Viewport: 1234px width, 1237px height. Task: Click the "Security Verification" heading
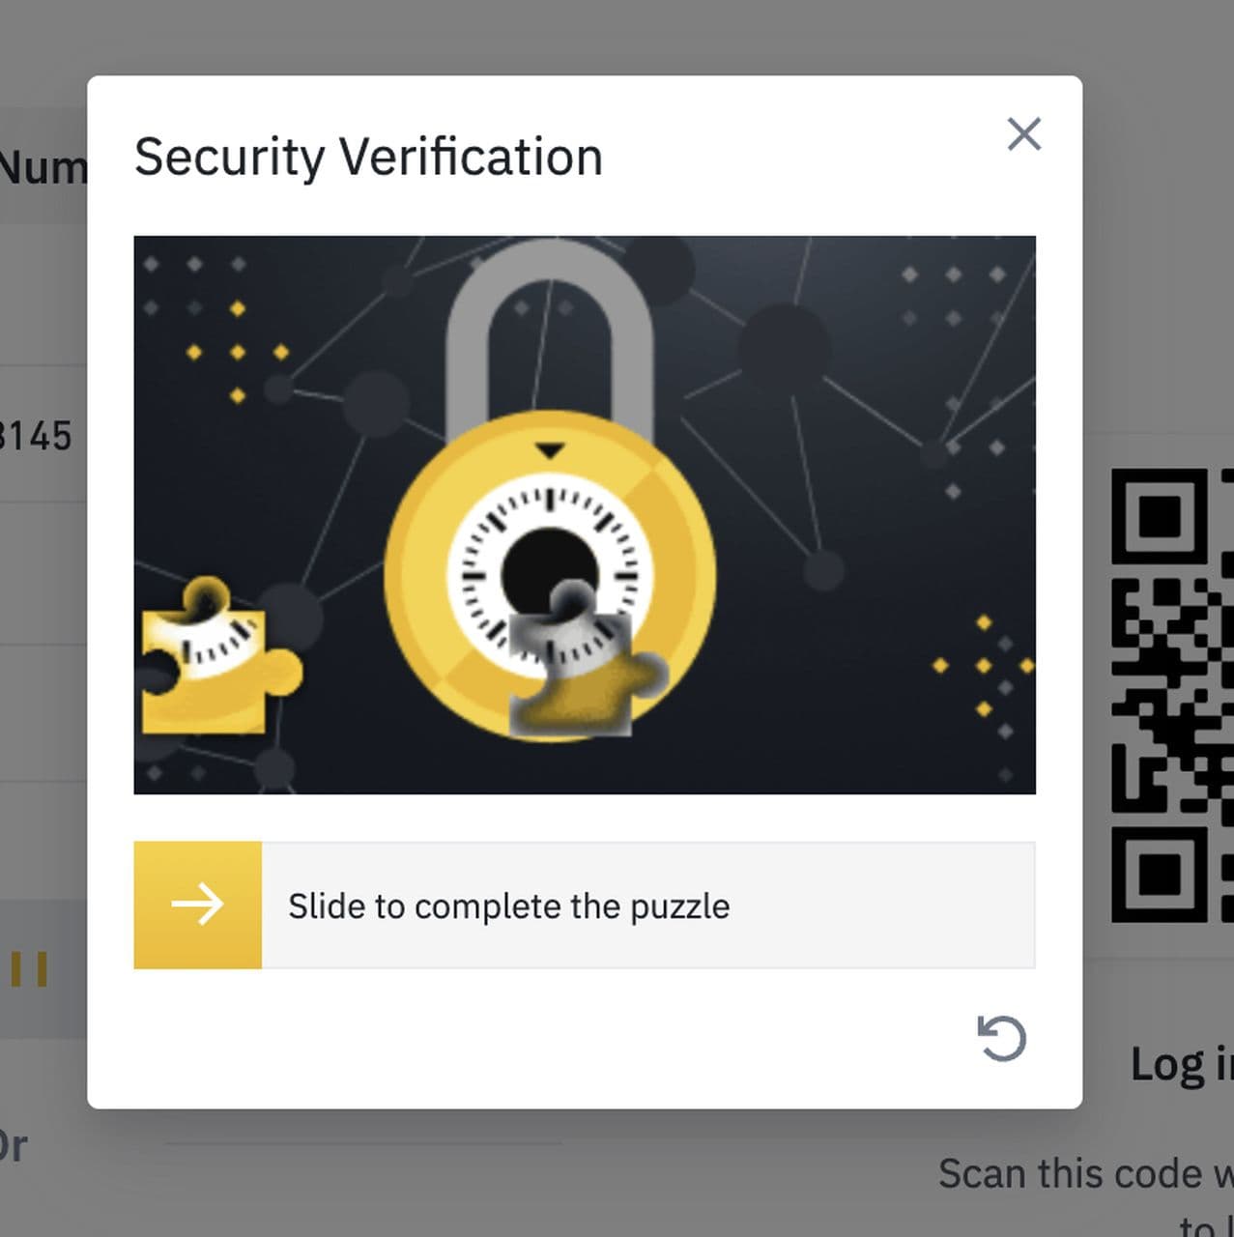tap(368, 157)
